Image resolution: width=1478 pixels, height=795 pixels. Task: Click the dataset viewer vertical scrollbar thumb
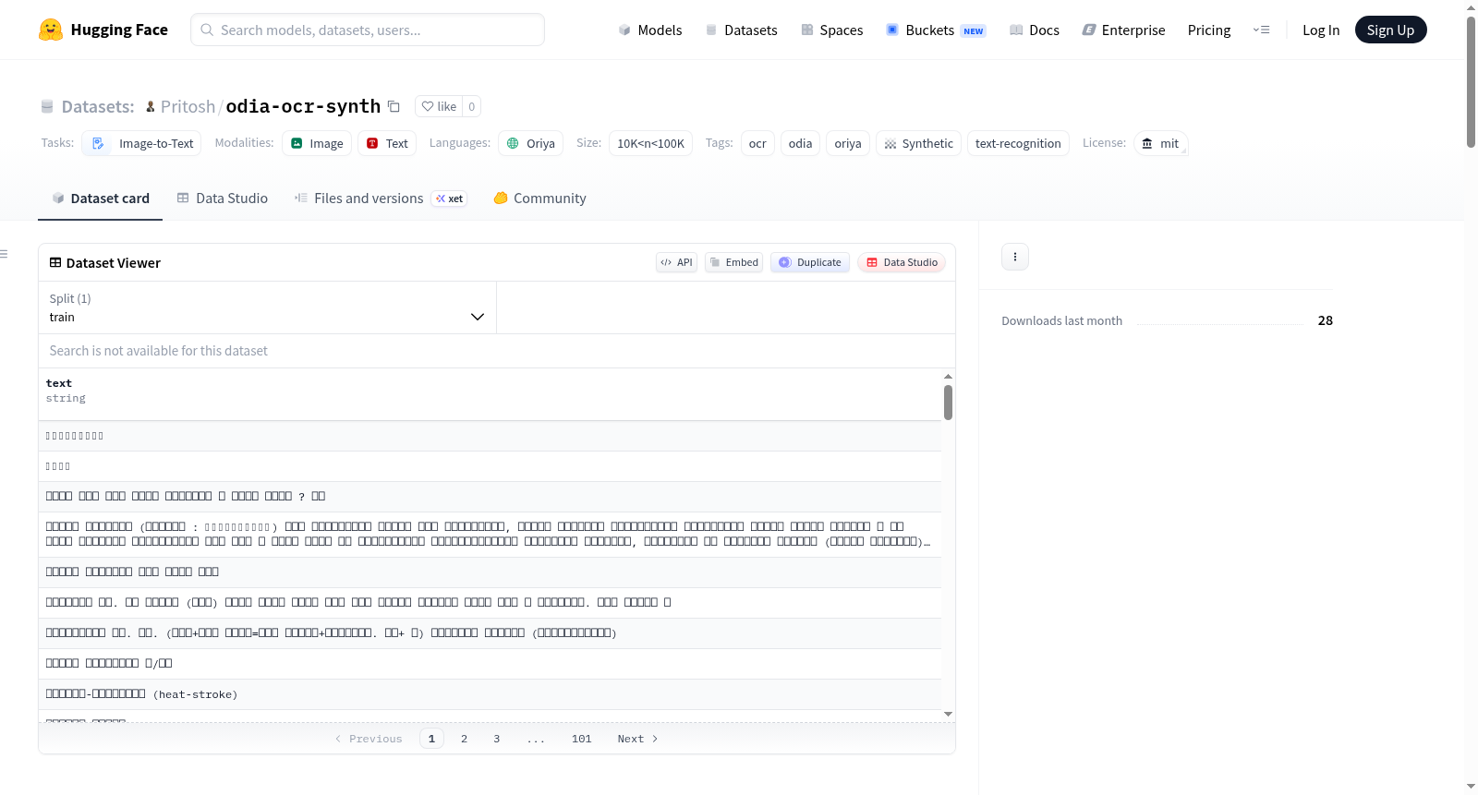coord(948,403)
